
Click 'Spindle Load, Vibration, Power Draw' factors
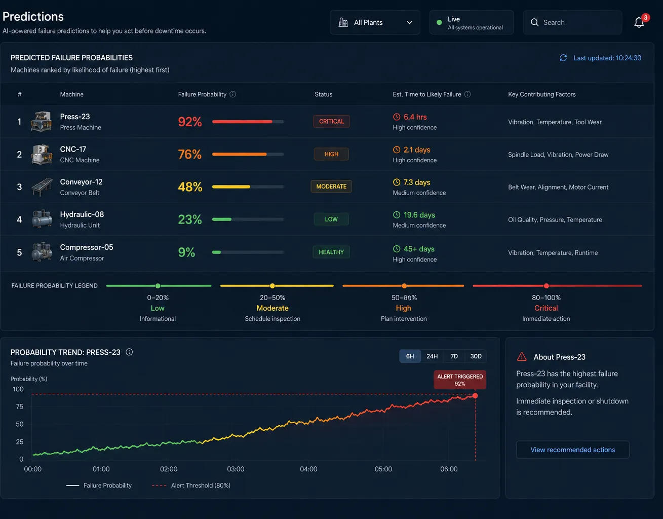tap(558, 155)
